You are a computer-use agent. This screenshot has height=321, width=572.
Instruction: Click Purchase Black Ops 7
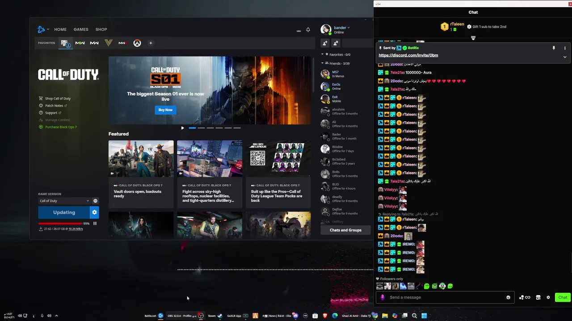click(x=61, y=127)
